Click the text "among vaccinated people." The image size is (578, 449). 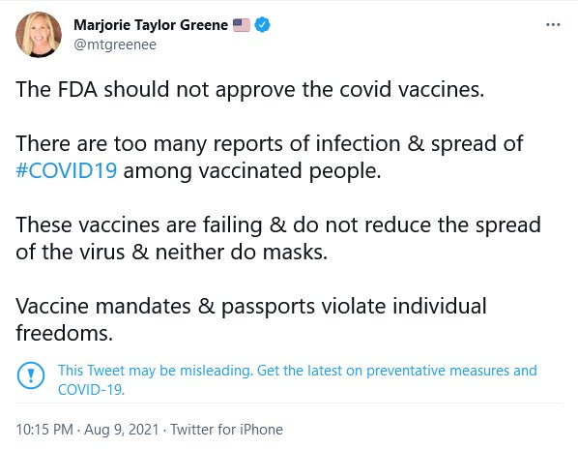252,171
